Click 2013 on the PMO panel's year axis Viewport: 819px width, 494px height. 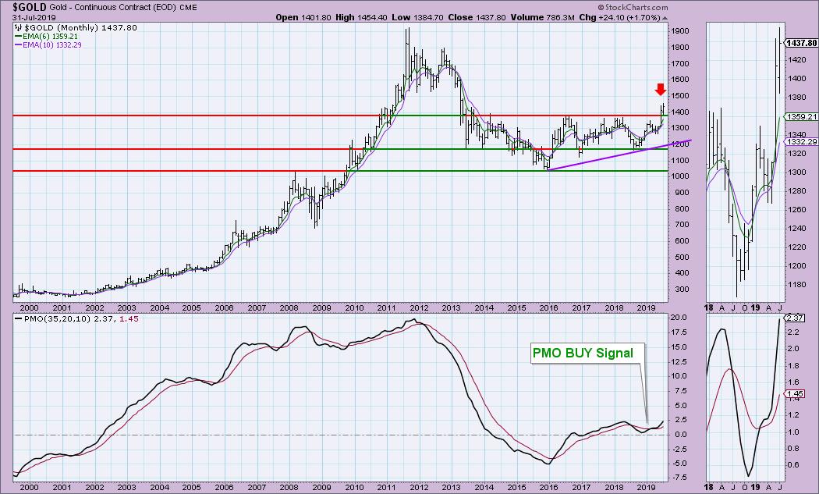coord(452,487)
